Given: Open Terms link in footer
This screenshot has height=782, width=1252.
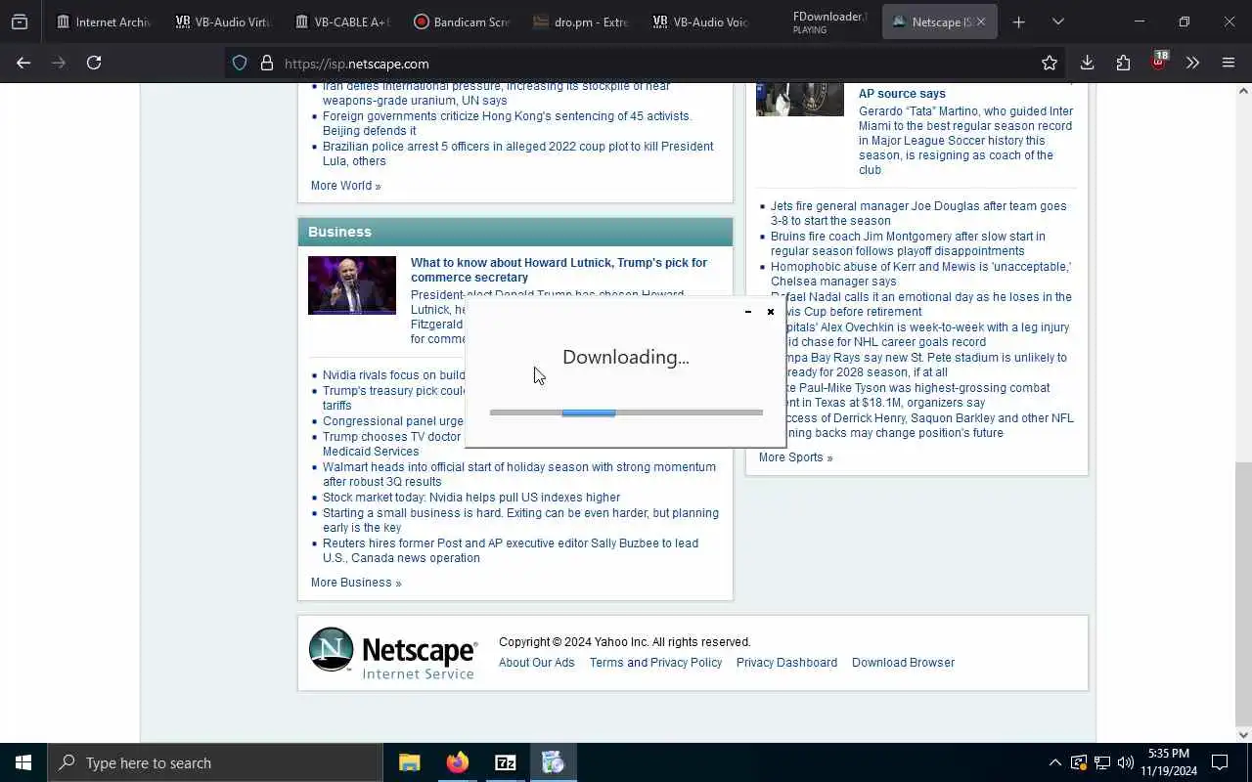Looking at the screenshot, I should 606,663.
